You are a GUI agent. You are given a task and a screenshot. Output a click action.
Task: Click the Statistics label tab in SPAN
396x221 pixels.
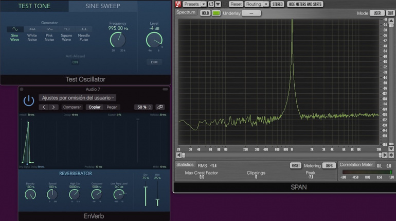(x=185, y=165)
